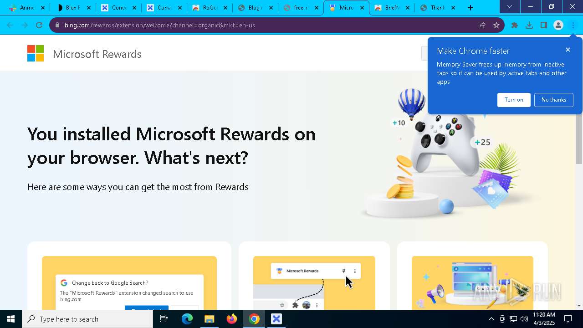Click the Microsoft logo
Image resolution: width=583 pixels, height=328 pixels.
[36, 53]
